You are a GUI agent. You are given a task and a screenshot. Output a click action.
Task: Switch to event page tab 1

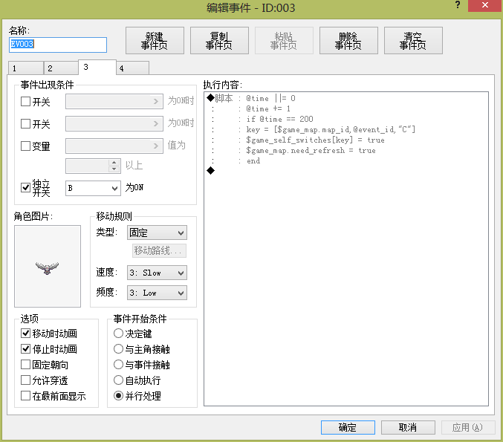26,68
